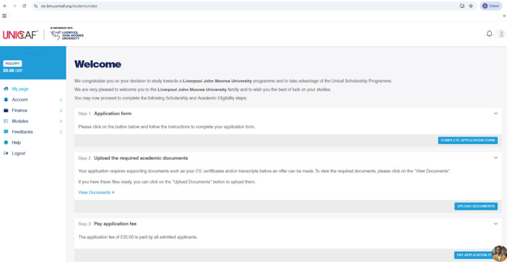
Task: Collapse the Step 2 Upload documents section
Action: pyautogui.click(x=496, y=158)
